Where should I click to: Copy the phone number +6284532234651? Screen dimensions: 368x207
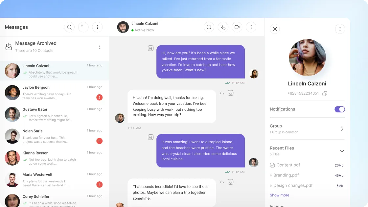pos(325,94)
